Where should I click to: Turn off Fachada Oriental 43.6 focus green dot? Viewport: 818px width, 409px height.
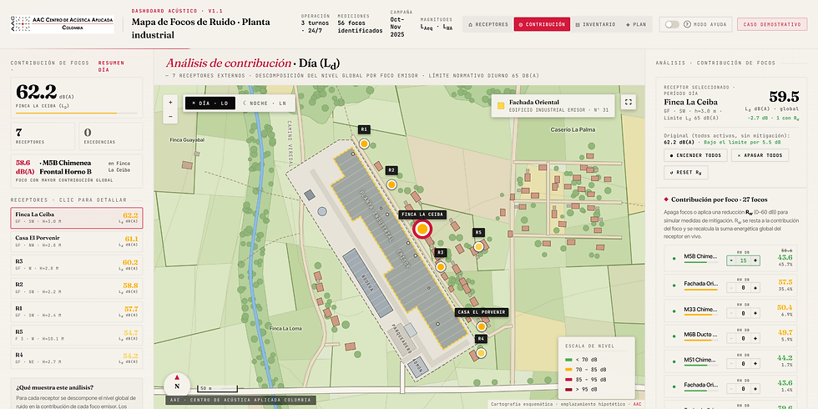pyautogui.click(x=674, y=386)
